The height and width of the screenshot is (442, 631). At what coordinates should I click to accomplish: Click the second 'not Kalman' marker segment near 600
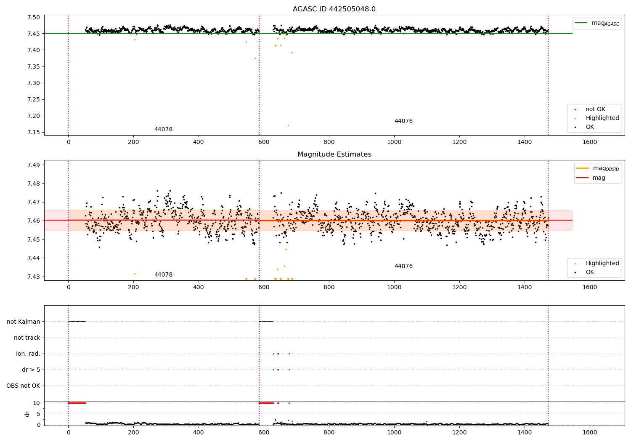[266, 322]
